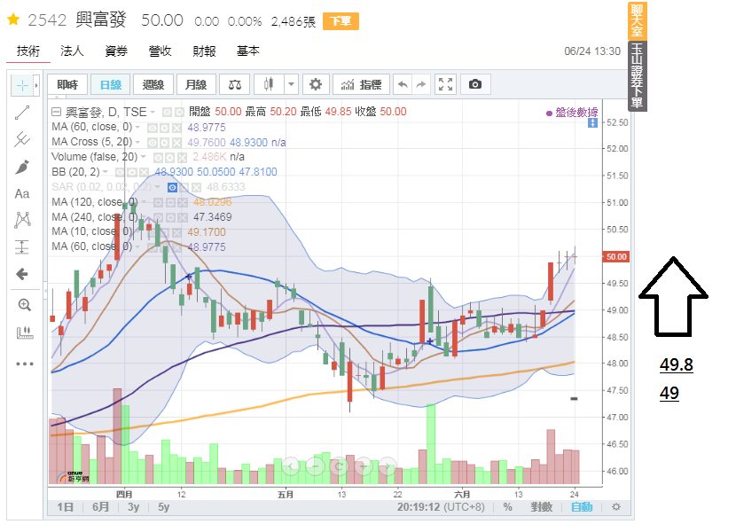Toggle the 自動 auto scale option
This screenshot has width=736, height=532.
[x=582, y=507]
